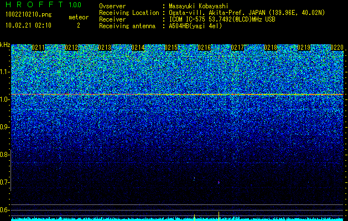The width and height of the screenshot is (348, 221).
Task: Click the 0213 time marker
Action: click(105, 48)
